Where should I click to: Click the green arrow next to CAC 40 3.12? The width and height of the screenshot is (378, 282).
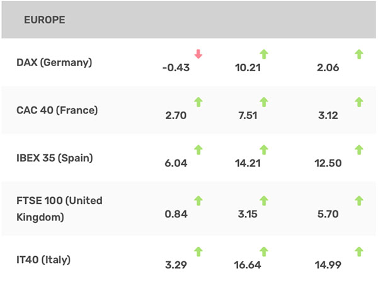pyautogui.click(x=359, y=102)
